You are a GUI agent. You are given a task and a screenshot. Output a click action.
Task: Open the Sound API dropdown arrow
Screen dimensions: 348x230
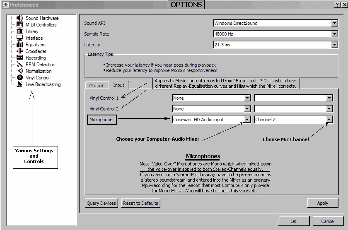pyautogui.click(x=335, y=23)
